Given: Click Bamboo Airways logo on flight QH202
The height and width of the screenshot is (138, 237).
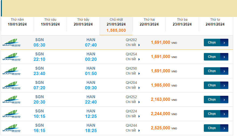Looking at the screenshot, I should (x=11, y=43).
